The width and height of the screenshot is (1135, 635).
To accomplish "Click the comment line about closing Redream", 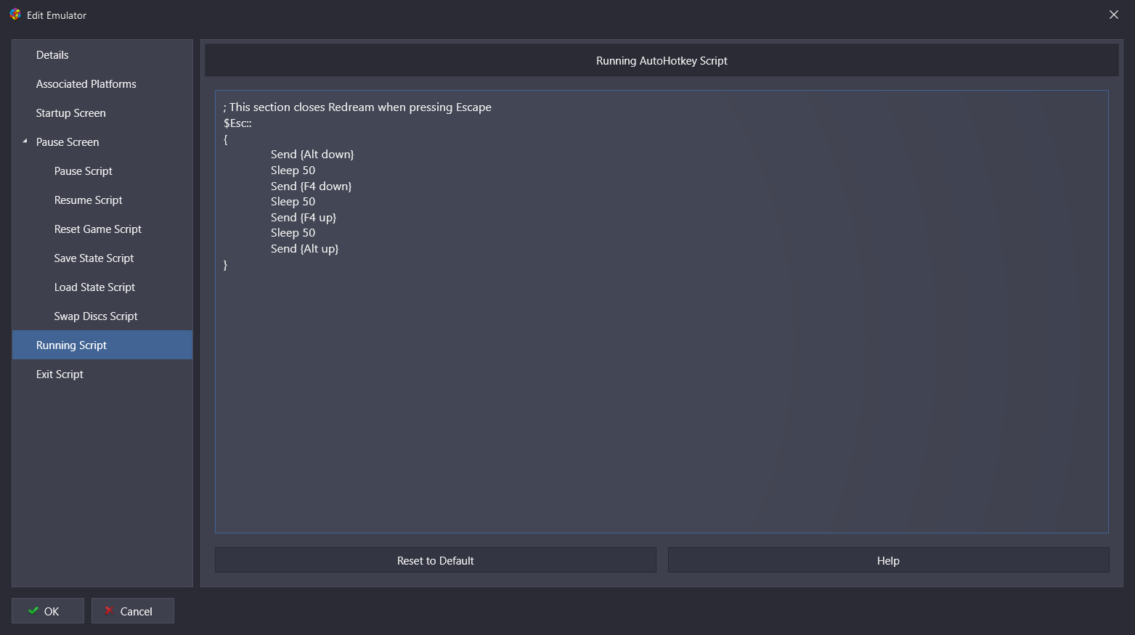I will (357, 107).
